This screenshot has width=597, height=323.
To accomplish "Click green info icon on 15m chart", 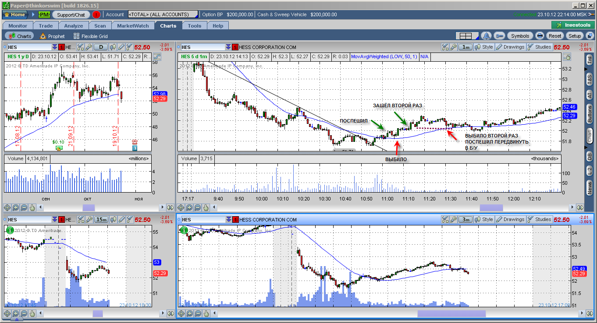I will tap(9, 229).
